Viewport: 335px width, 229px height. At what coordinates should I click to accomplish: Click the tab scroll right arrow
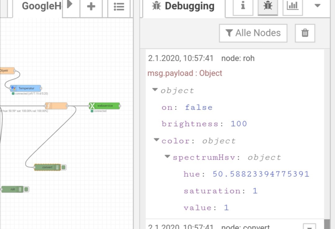pos(70,4)
